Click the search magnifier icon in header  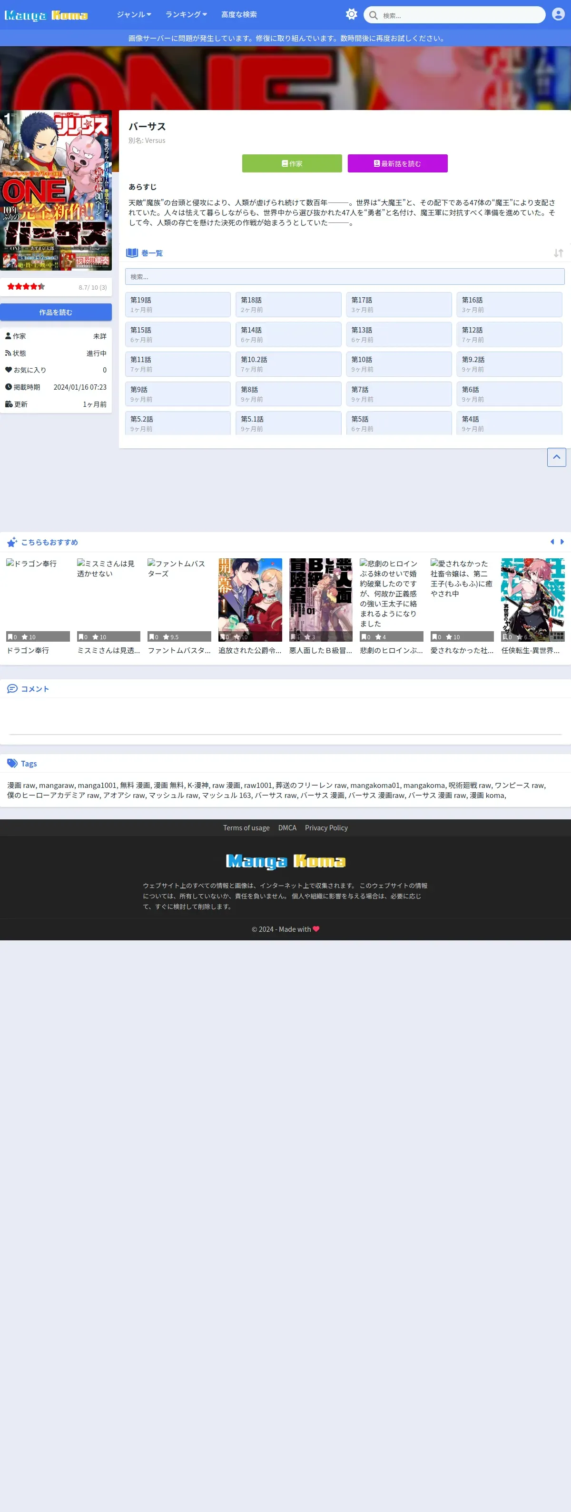[373, 15]
